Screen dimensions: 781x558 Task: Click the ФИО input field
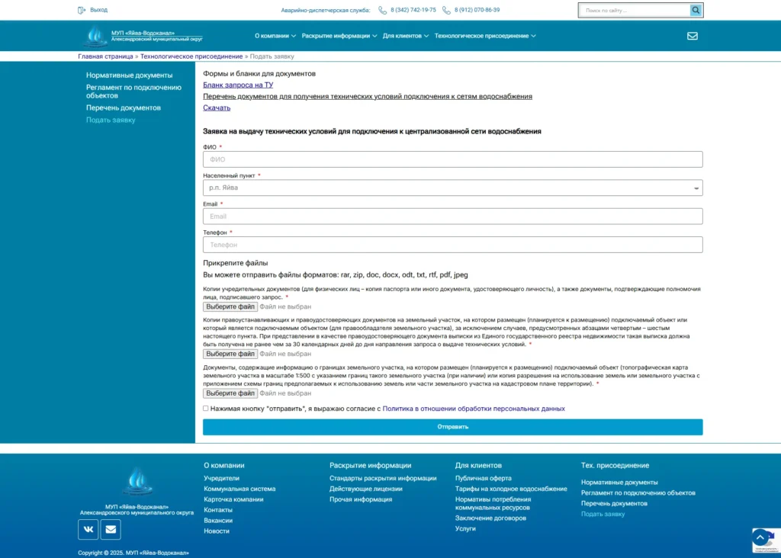[453, 159]
